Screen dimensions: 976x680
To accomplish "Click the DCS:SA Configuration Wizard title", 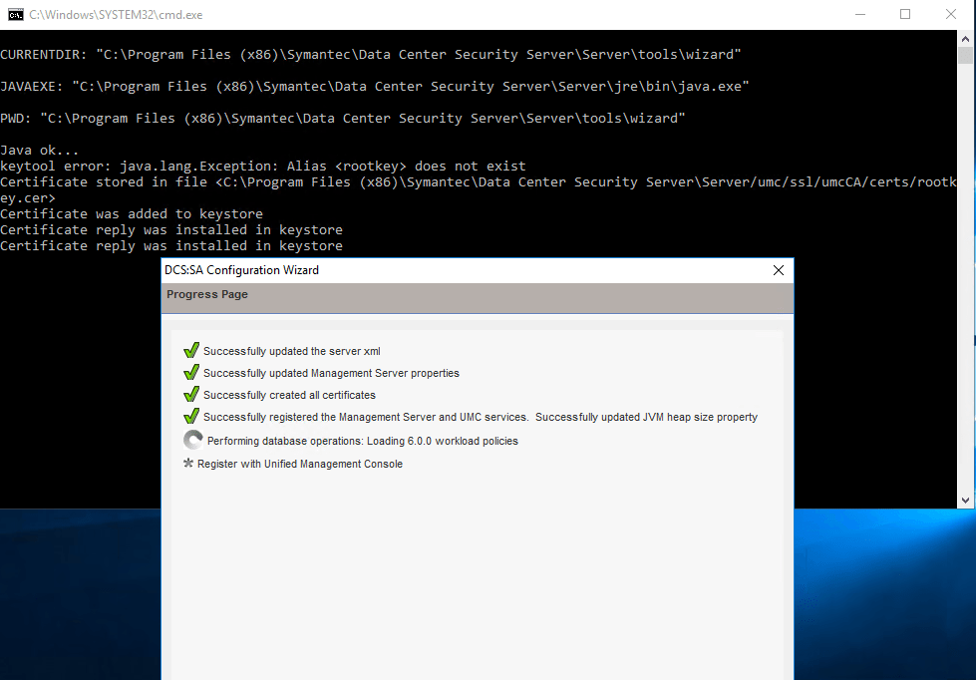I will point(241,270).
